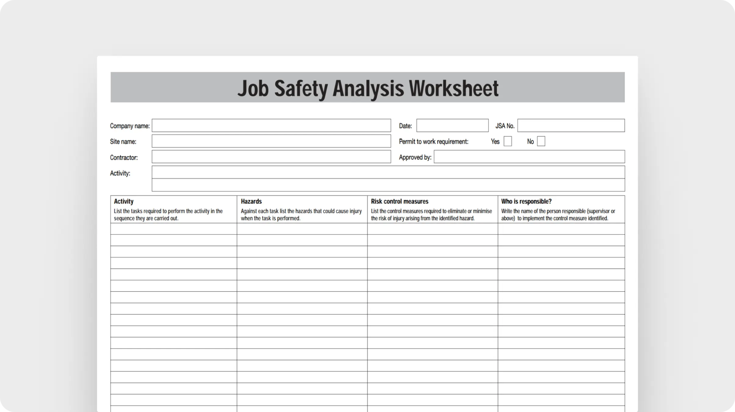Click the Activity column header
The width and height of the screenshot is (735, 412).
(x=124, y=201)
